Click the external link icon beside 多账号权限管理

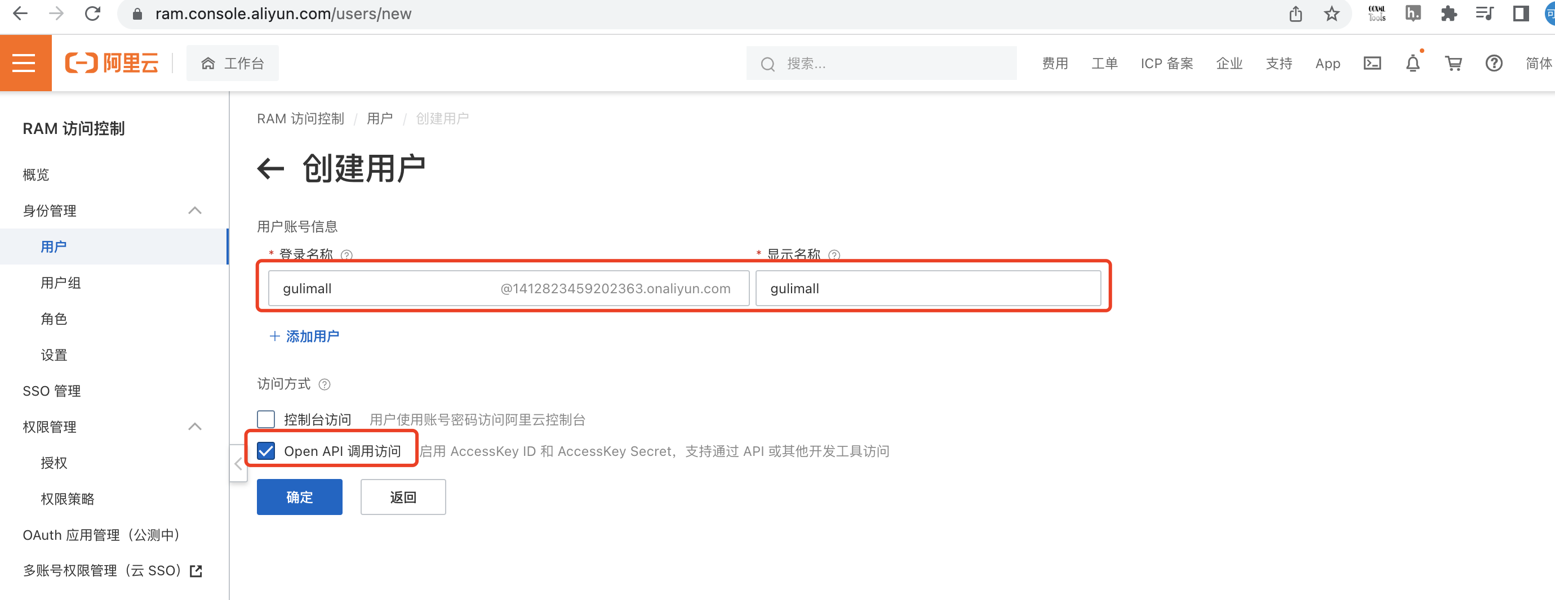tap(196, 571)
